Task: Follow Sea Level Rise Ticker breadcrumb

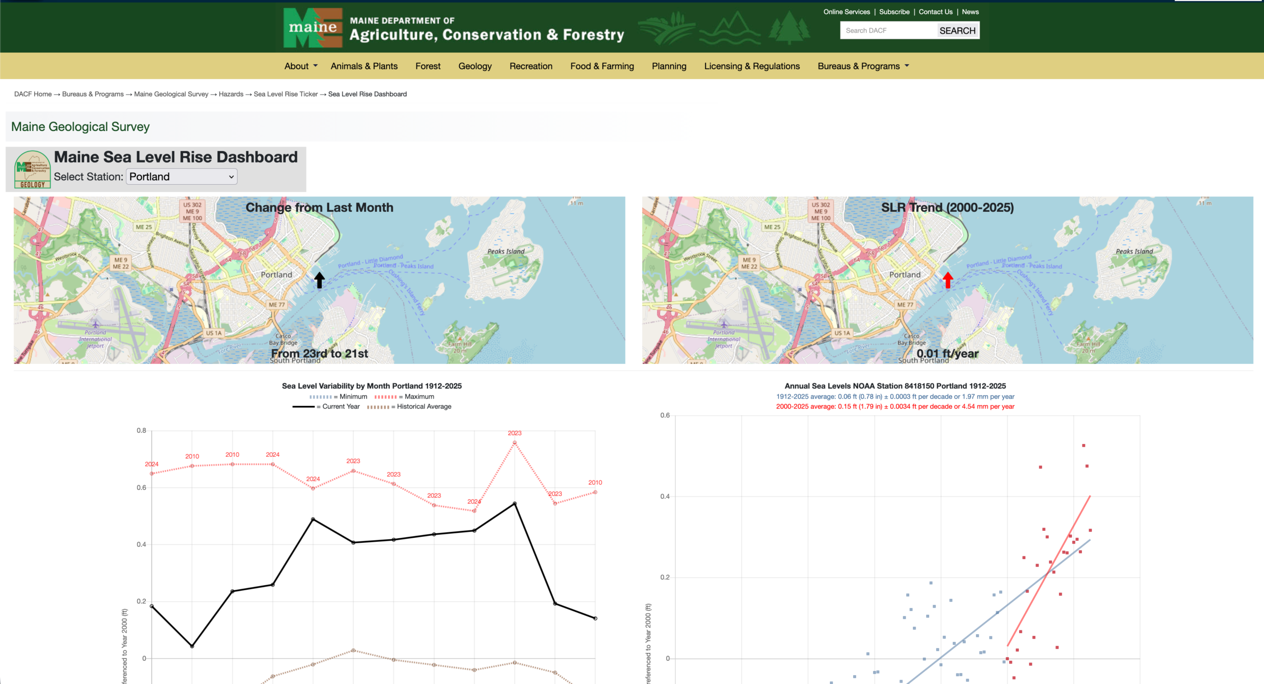Action: point(285,94)
